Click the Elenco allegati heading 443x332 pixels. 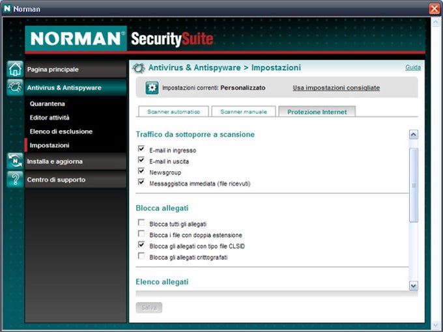[162, 282]
